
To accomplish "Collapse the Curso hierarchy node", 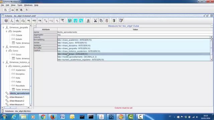I will point(6,51).
